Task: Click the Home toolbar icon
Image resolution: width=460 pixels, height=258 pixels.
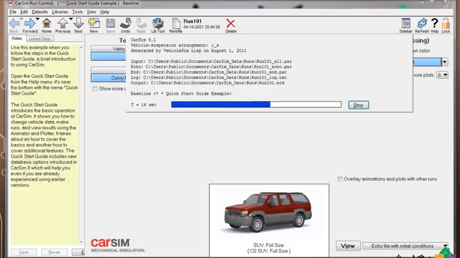Action: [x=46, y=24]
